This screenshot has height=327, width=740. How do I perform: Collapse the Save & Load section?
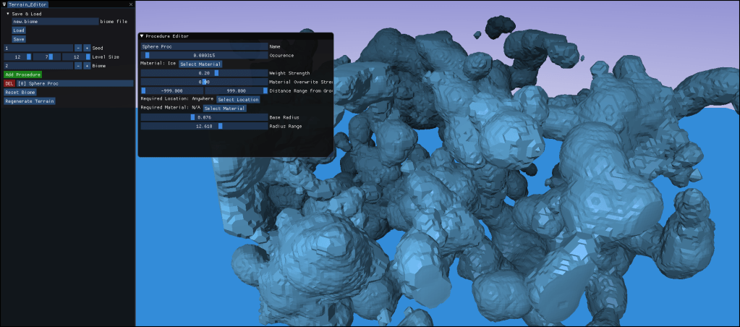(x=7, y=14)
